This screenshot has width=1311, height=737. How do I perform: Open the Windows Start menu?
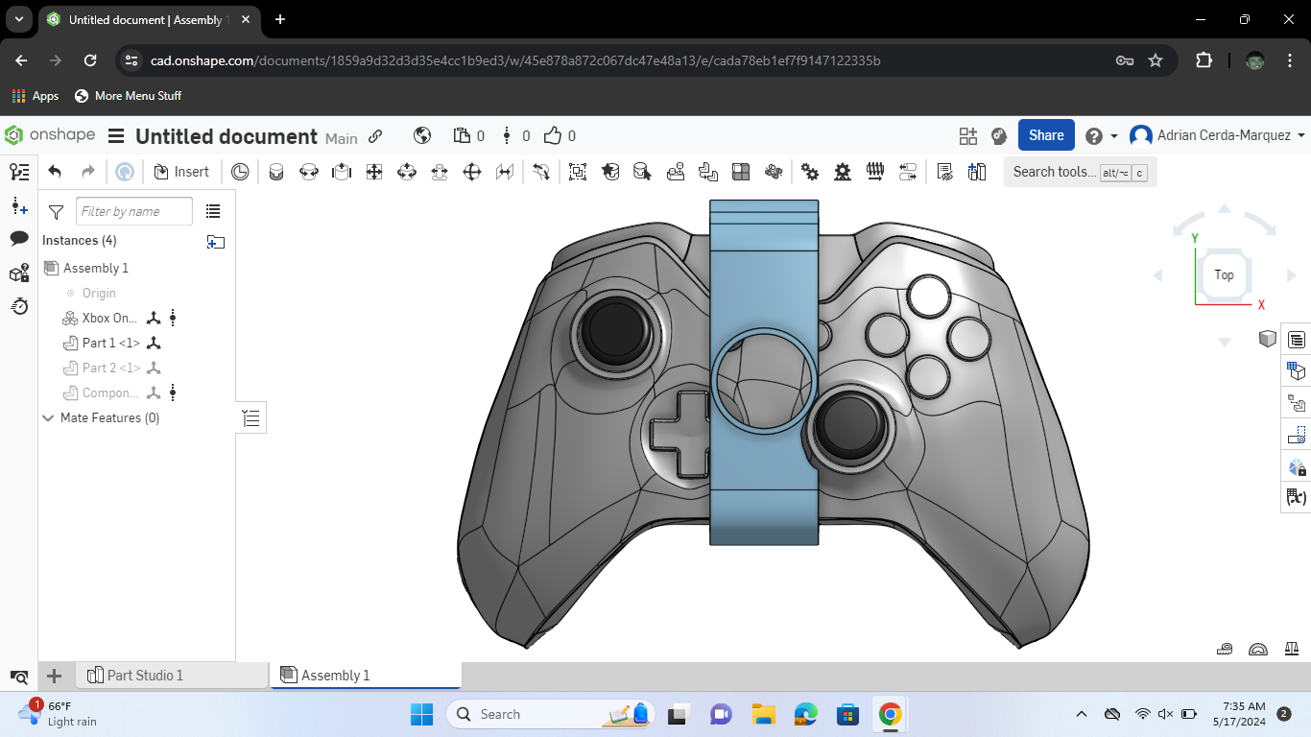[421, 714]
